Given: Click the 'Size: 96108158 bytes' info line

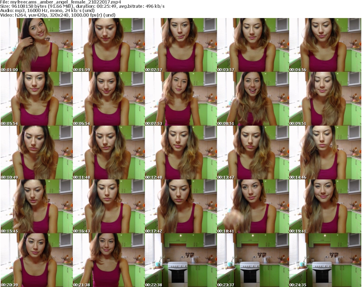Looking at the screenshot, I should pyautogui.click(x=82, y=6).
